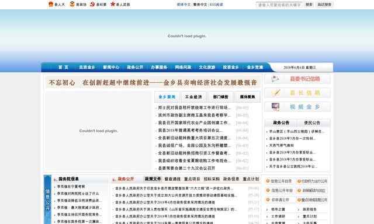Screen dimensions: 374x224
Task: Select the 政策文件 tab
Action: (153, 179)
